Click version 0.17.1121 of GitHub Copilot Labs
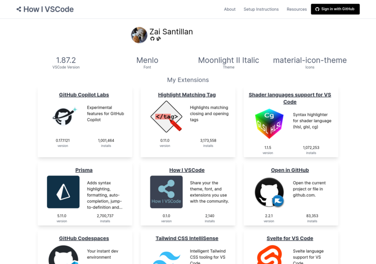Image resolution: width=376 pixels, height=264 pixels. click(63, 140)
